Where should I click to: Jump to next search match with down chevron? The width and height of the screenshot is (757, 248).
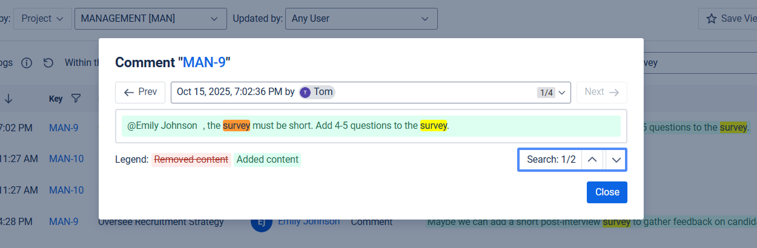(616, 160)
